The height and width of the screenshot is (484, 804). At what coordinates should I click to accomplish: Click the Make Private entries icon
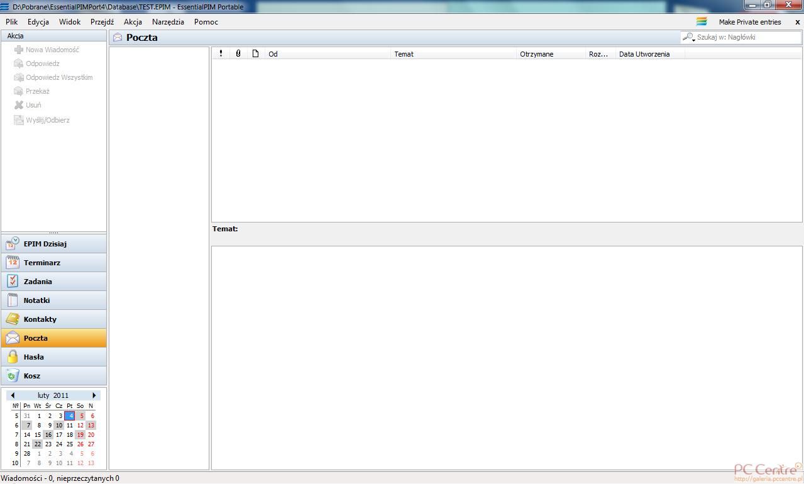coord(702,22)
